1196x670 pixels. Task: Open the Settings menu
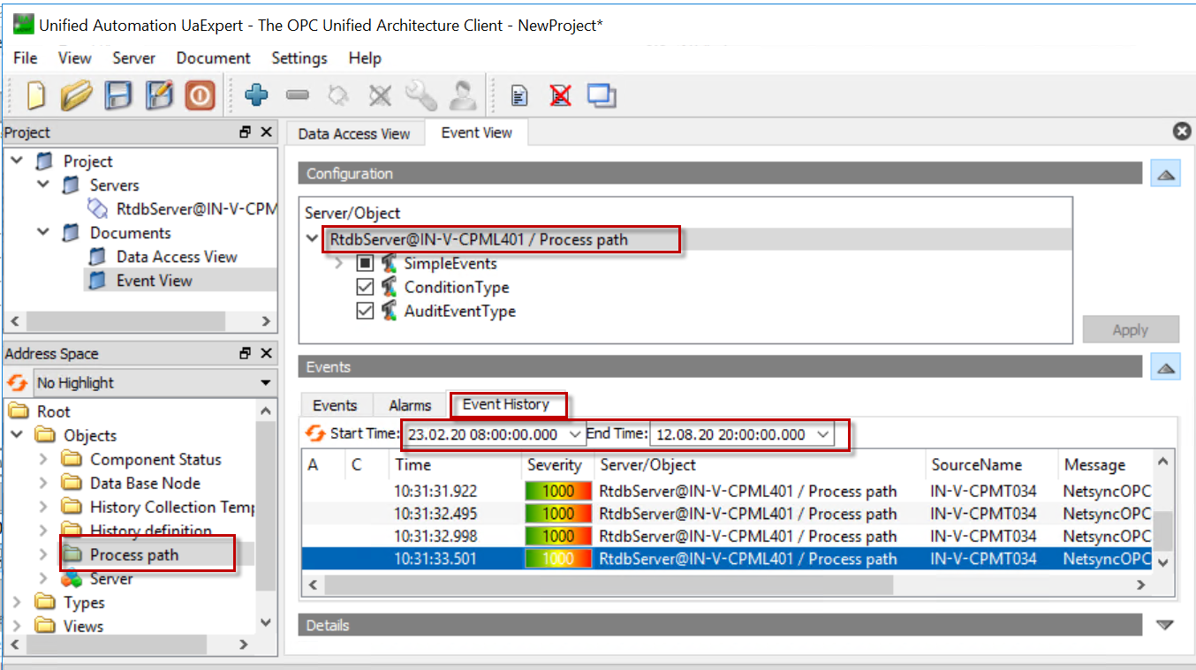(x=299, y=58)
